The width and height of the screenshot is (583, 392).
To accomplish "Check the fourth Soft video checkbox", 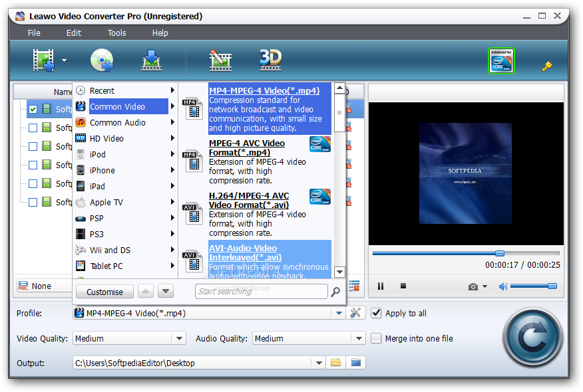I will click(33, 165).
